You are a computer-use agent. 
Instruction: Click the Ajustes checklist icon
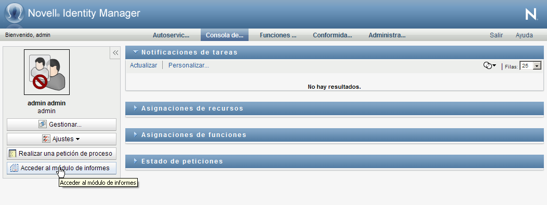pos(46,139)
